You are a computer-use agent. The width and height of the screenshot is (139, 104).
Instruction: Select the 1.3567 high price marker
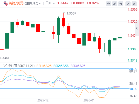(x=71, y=13)
